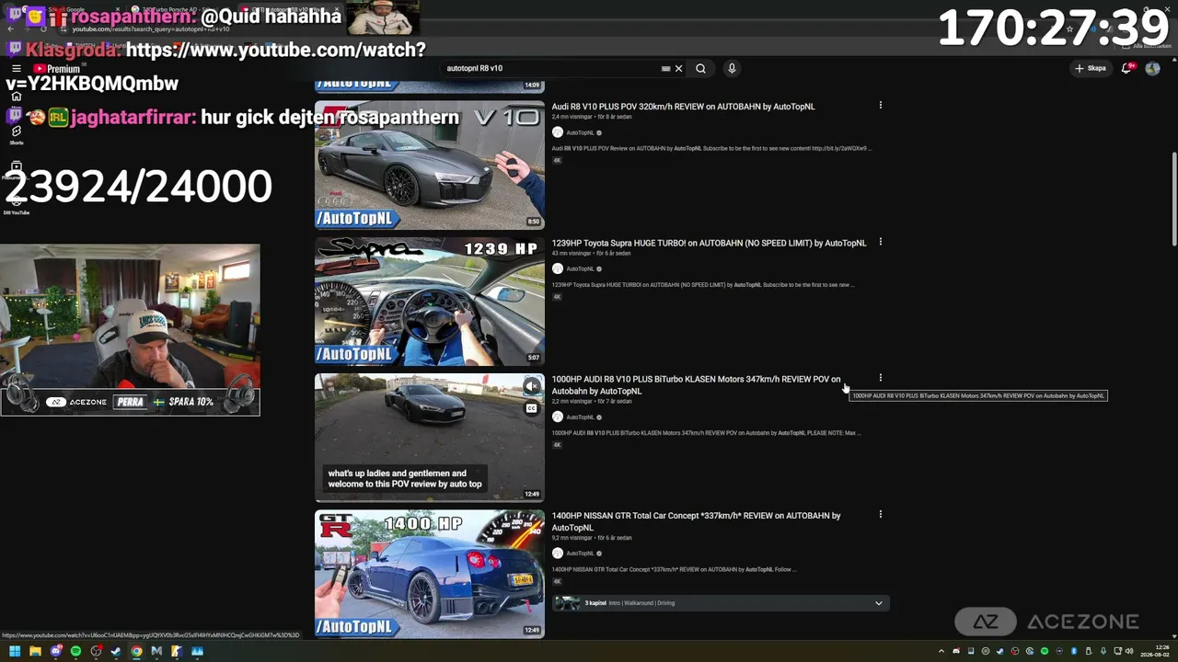Click the Skapa create button

(1091, 68)
